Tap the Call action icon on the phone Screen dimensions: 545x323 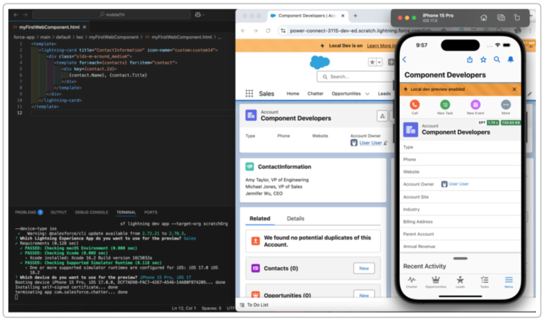(415, 104)
